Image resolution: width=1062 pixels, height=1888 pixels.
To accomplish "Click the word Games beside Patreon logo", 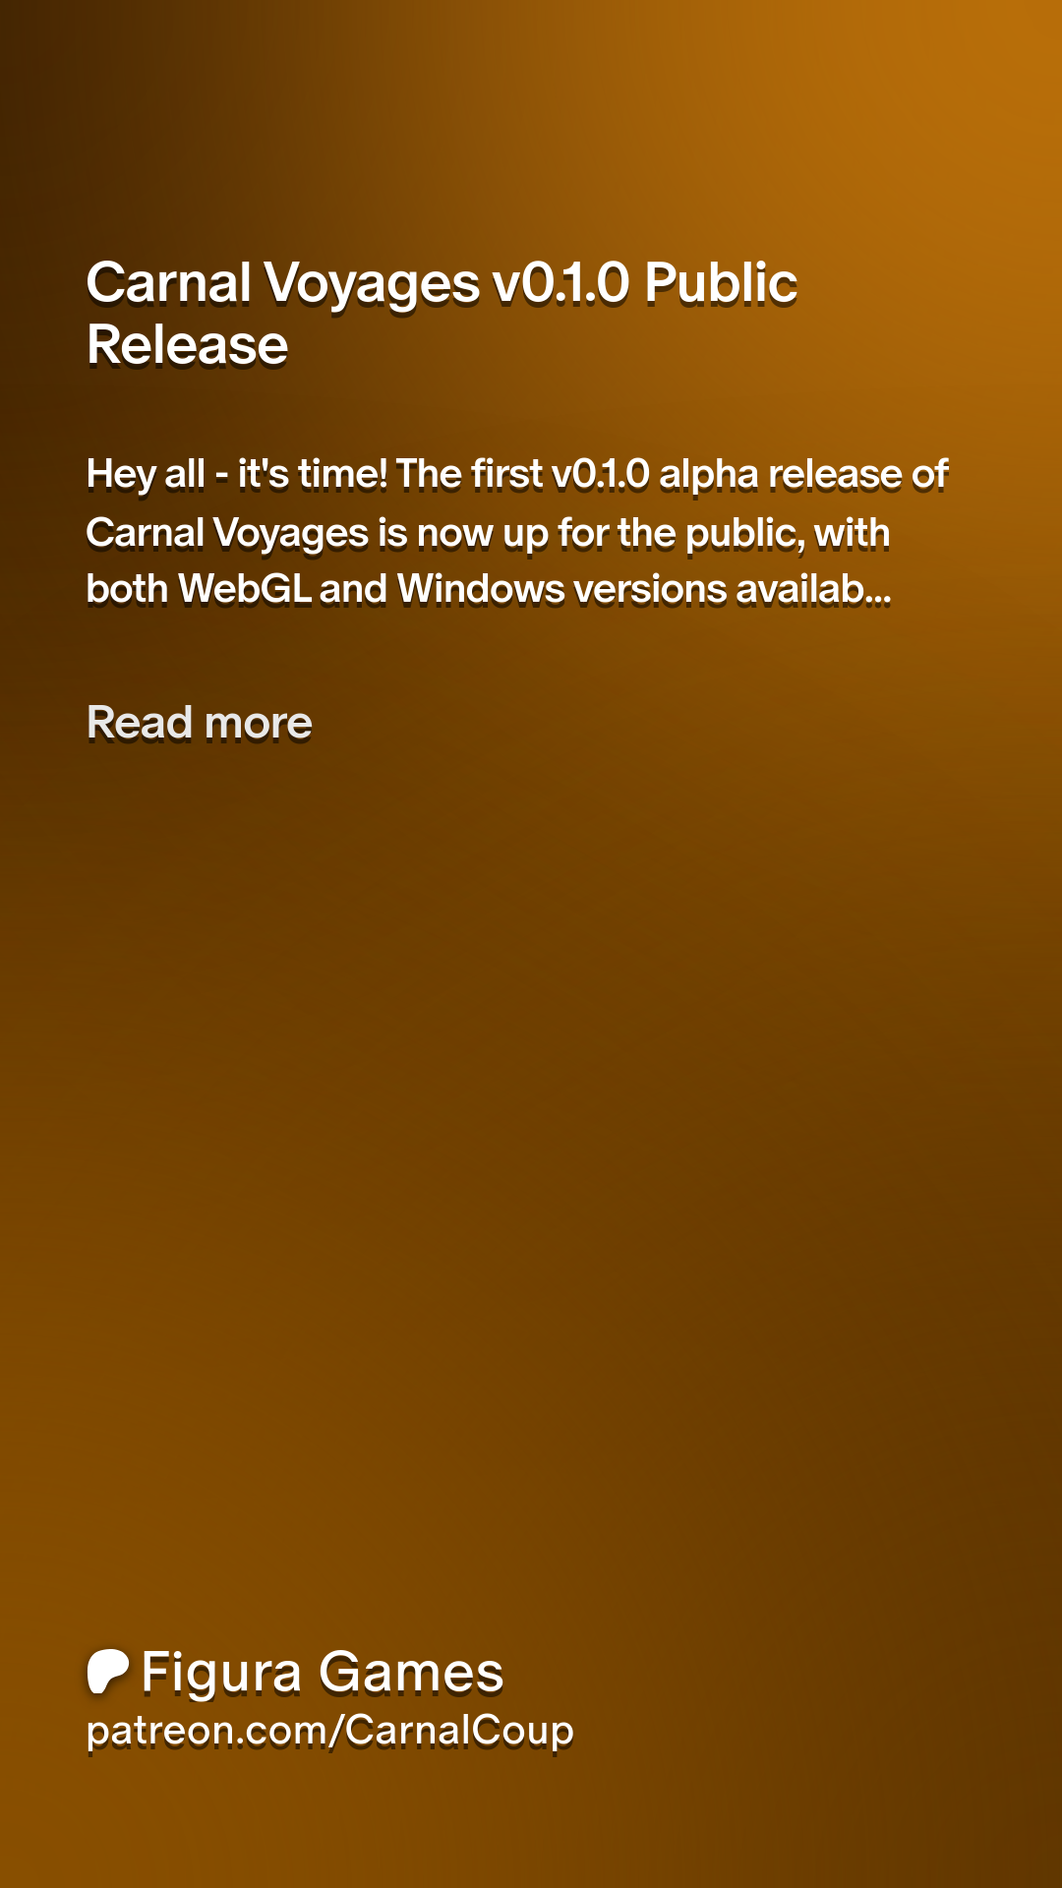I will (x=411, y=1672).
